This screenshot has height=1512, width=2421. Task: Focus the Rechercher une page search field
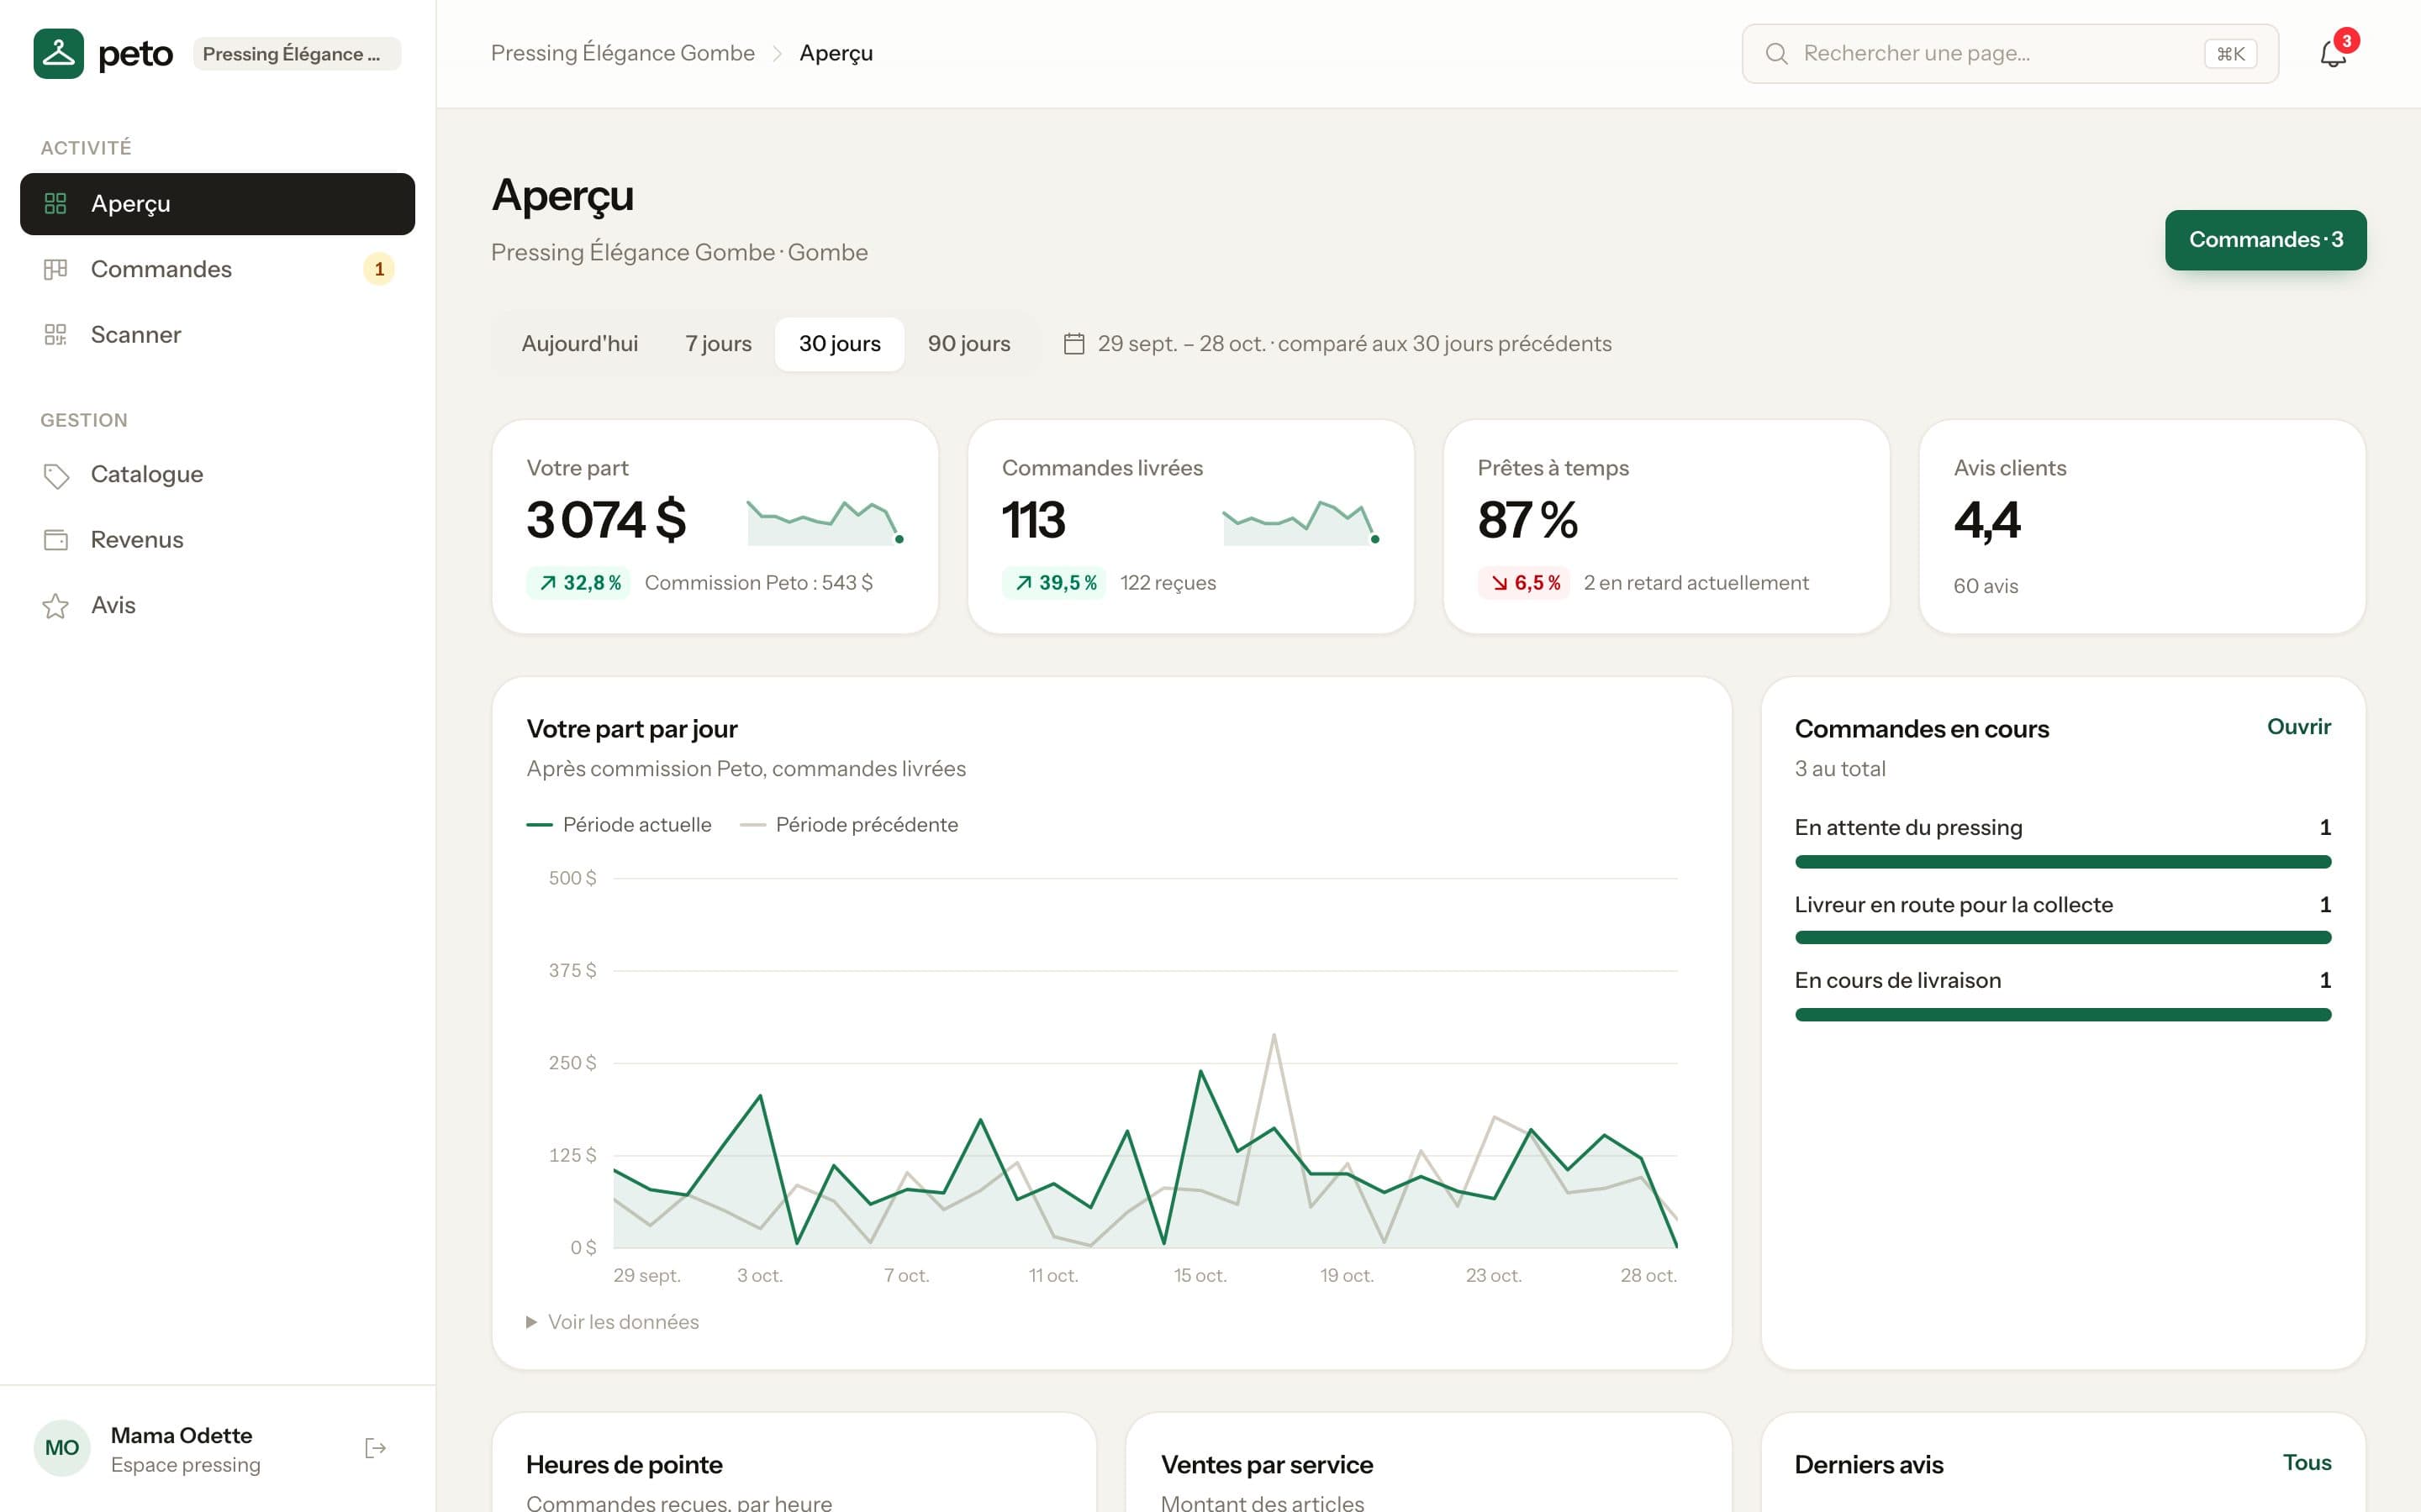click(2010, 54)
